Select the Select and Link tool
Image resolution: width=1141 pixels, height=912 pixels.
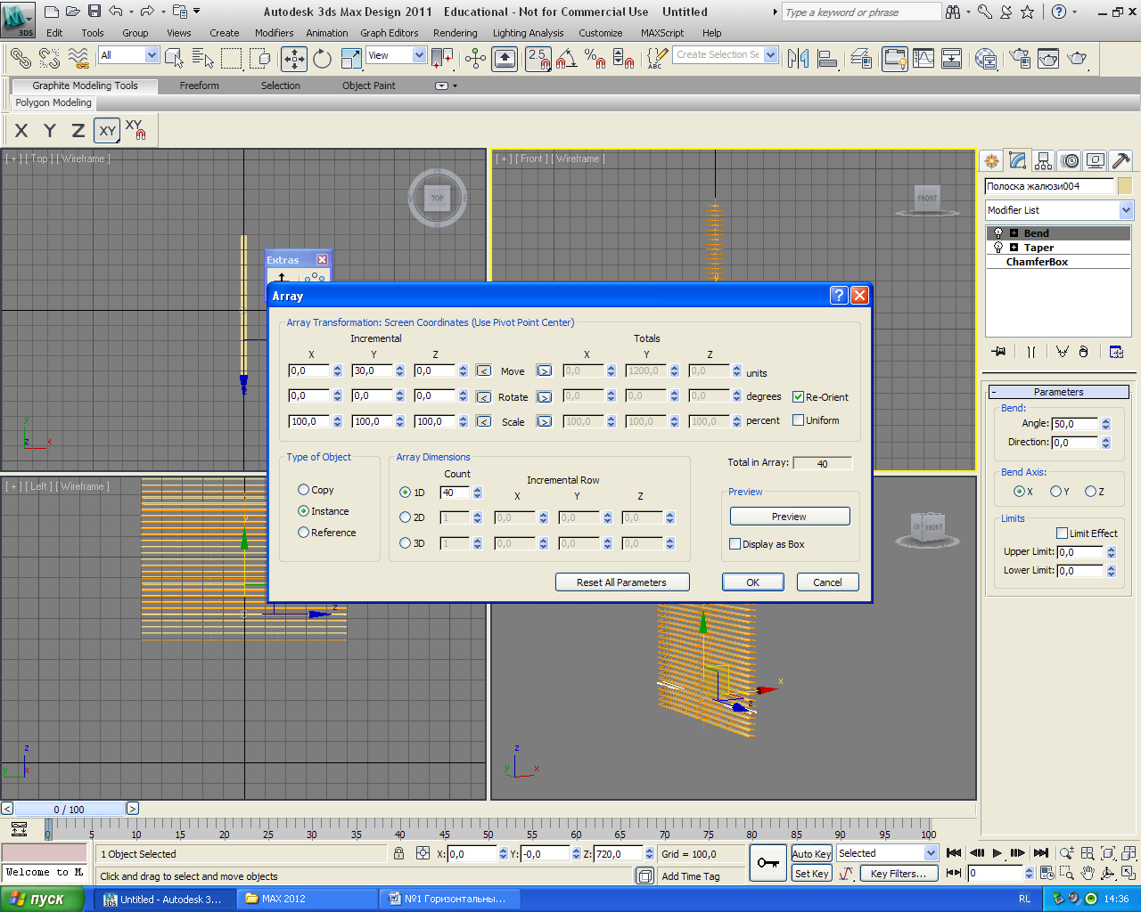[x=20, y=59]
